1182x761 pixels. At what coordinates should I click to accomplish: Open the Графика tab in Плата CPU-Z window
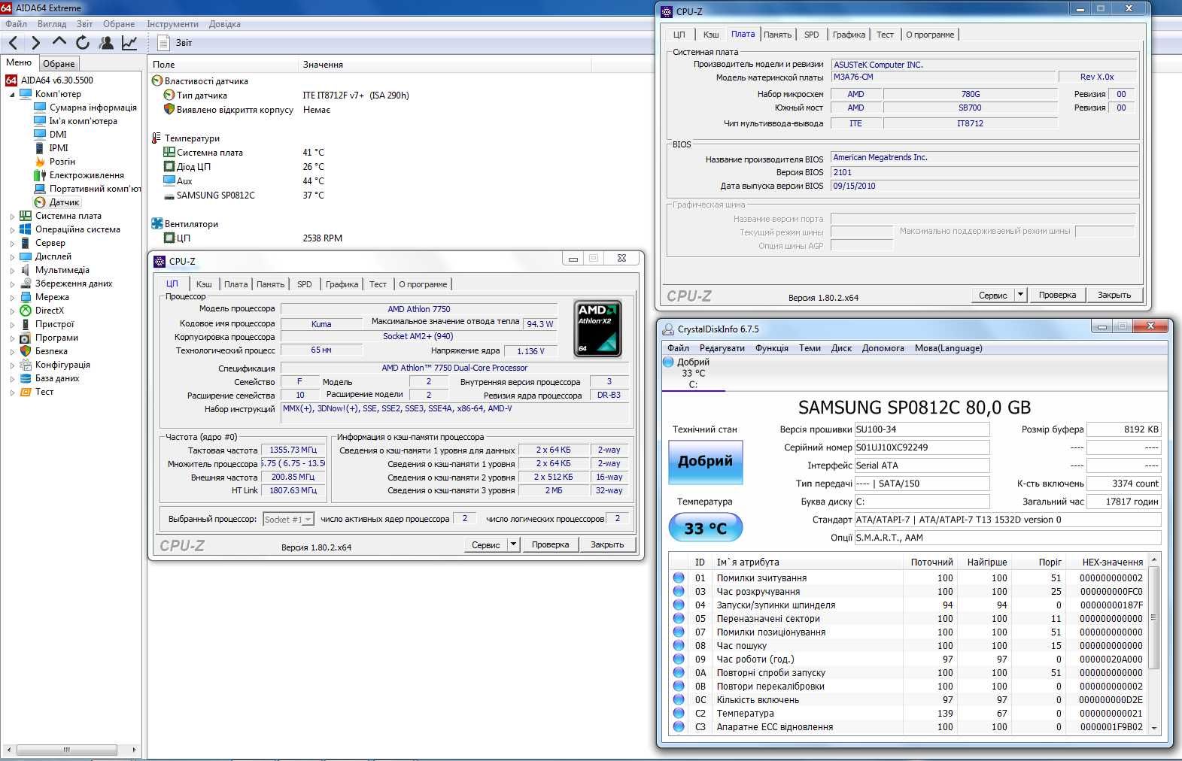point(849,35)
